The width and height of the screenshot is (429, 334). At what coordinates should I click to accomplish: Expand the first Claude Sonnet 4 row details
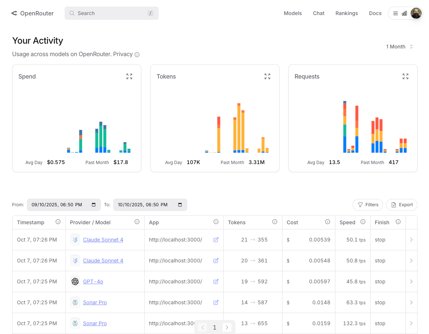411,240
